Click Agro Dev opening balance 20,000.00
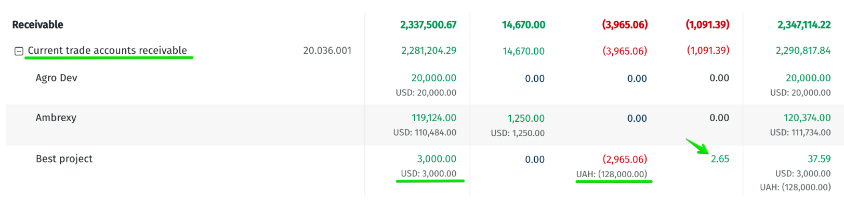This screenshot has width=844, height=201. tap(433, 78)
